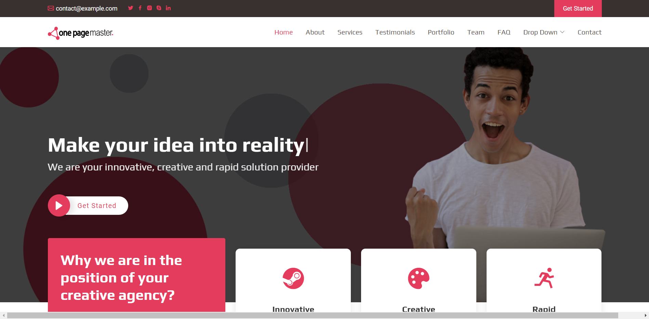Click the top-right Get Started button
This screenshot has height=319, width=649.
578,9
